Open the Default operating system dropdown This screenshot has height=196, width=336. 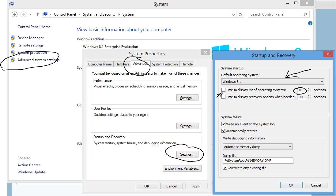tap(273, 82)
